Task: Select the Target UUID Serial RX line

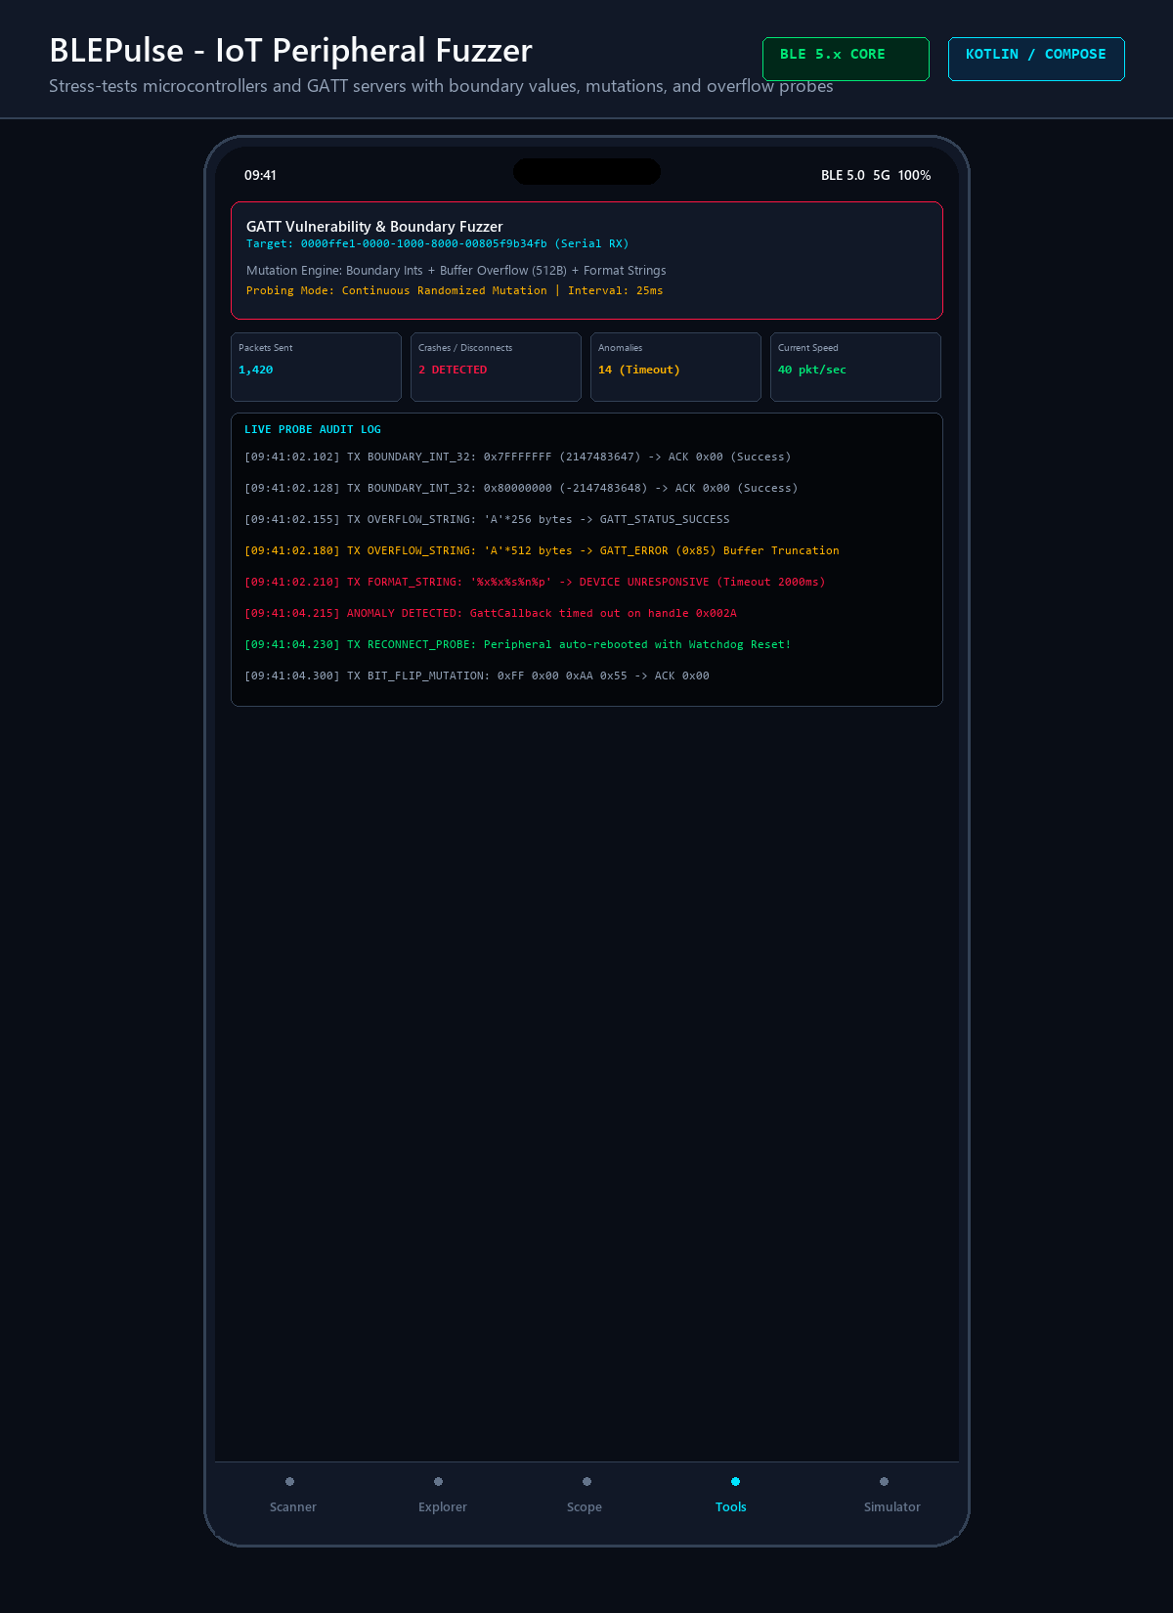Action: 438,243
